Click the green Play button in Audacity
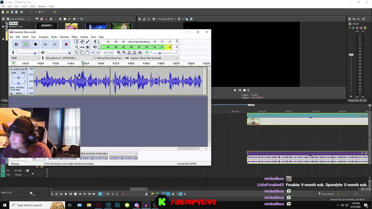The height and width of the screenshot is (209, 372). (x=26, y=44)
